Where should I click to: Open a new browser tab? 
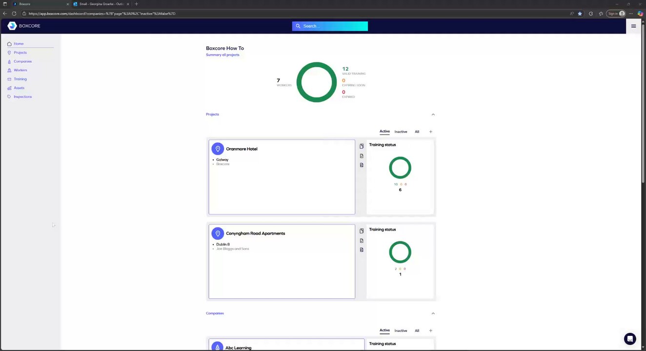pos(136,4)
